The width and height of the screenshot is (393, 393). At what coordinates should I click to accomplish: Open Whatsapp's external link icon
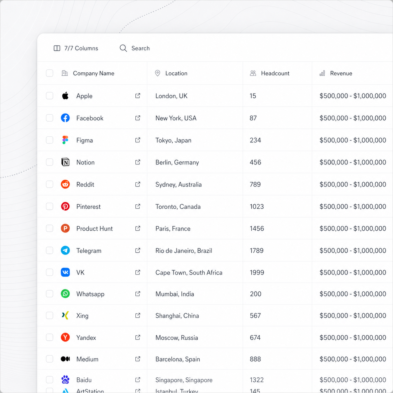click(x=138, y=294)
